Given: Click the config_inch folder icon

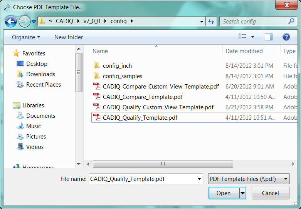Looking at the screenshot, I should (x=96, y=65).
